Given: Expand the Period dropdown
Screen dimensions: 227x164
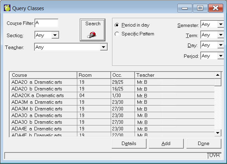Looking at the screenshot, I should (x=220, y=56).
